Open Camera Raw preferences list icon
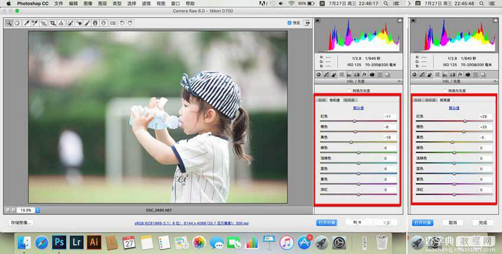Image resolution: width=502 pixels, height=254 pixels. [x=113, y=23]
